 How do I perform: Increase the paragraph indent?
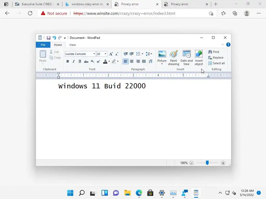[x=131, y=54]
